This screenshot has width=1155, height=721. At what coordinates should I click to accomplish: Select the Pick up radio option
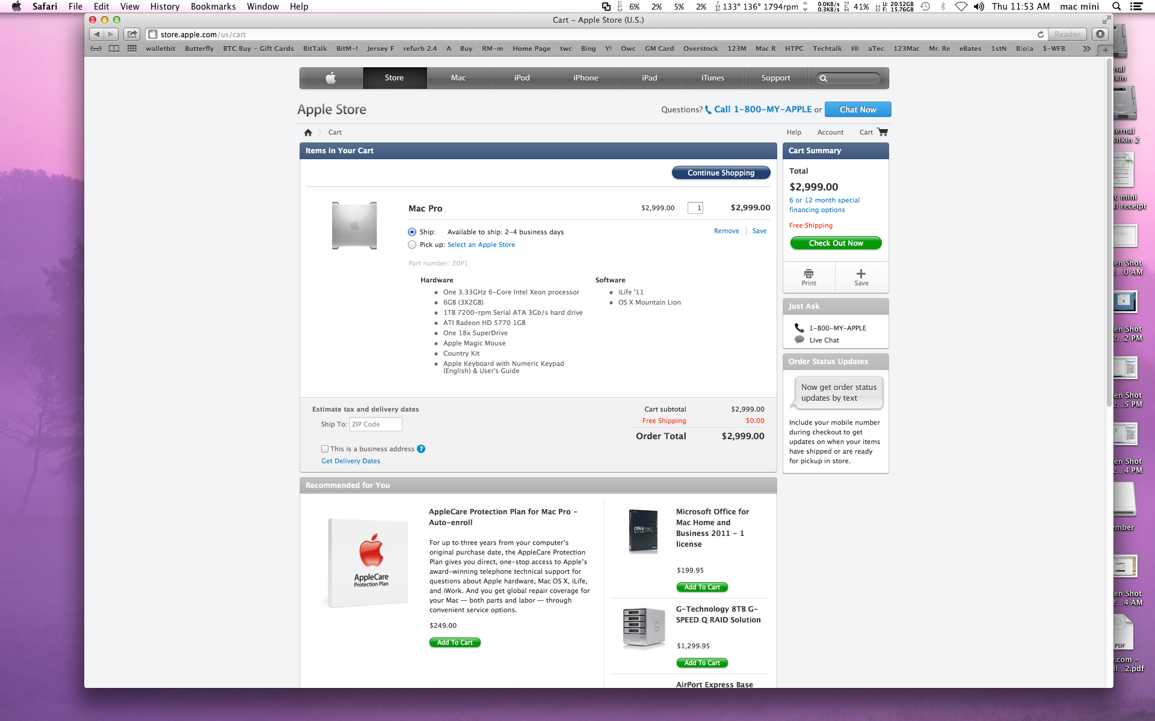pyautogui.click(x=412, y=245)
